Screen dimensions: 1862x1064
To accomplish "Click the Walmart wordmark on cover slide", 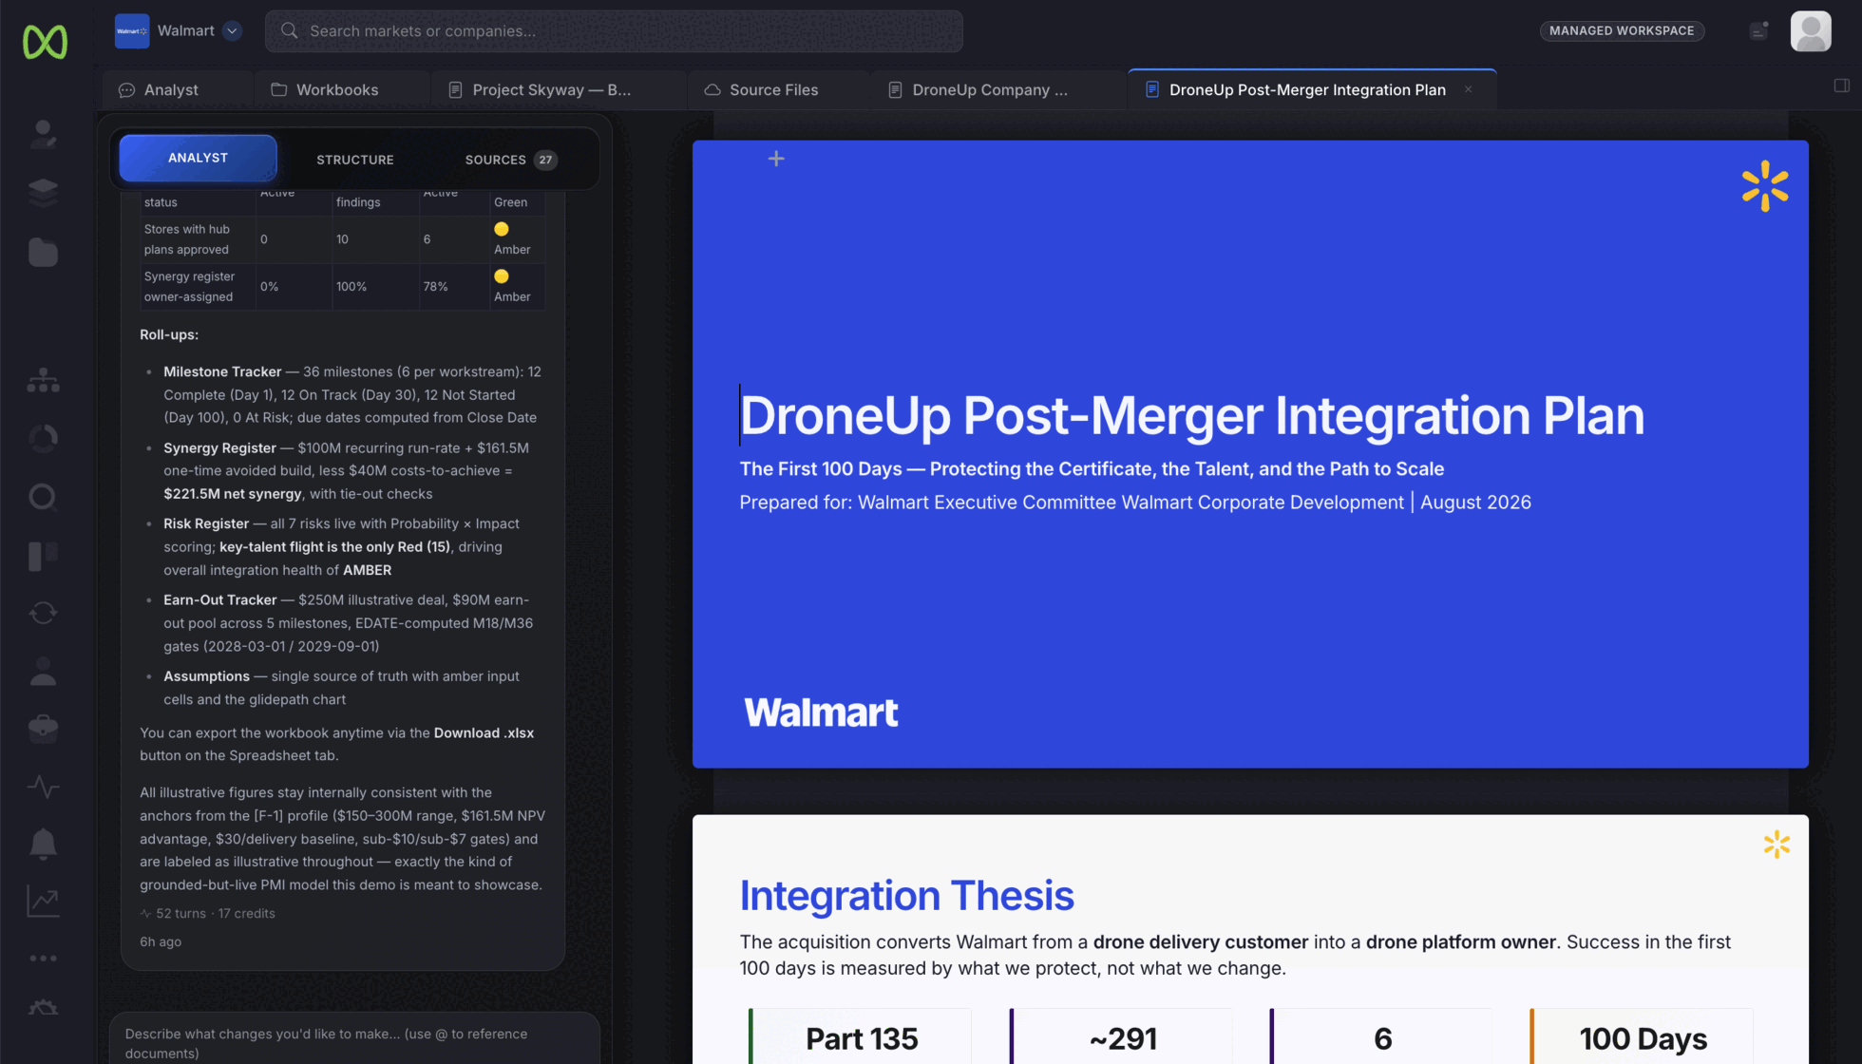I will (x=821, y=712).
